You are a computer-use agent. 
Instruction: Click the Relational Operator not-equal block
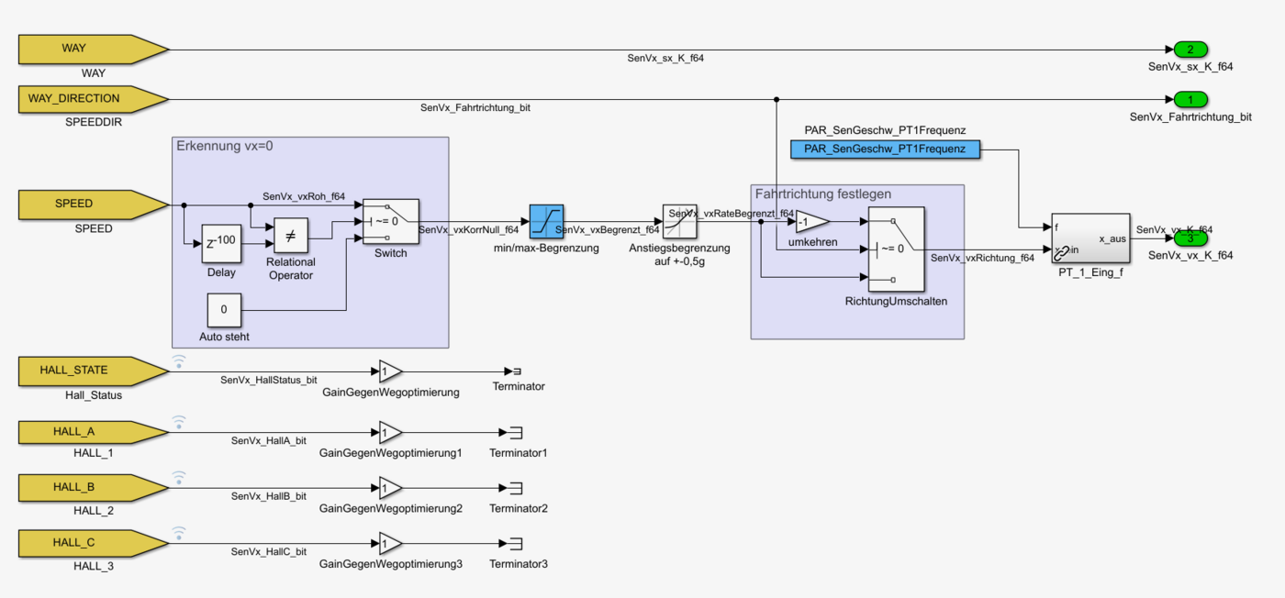tap(290, 236)
